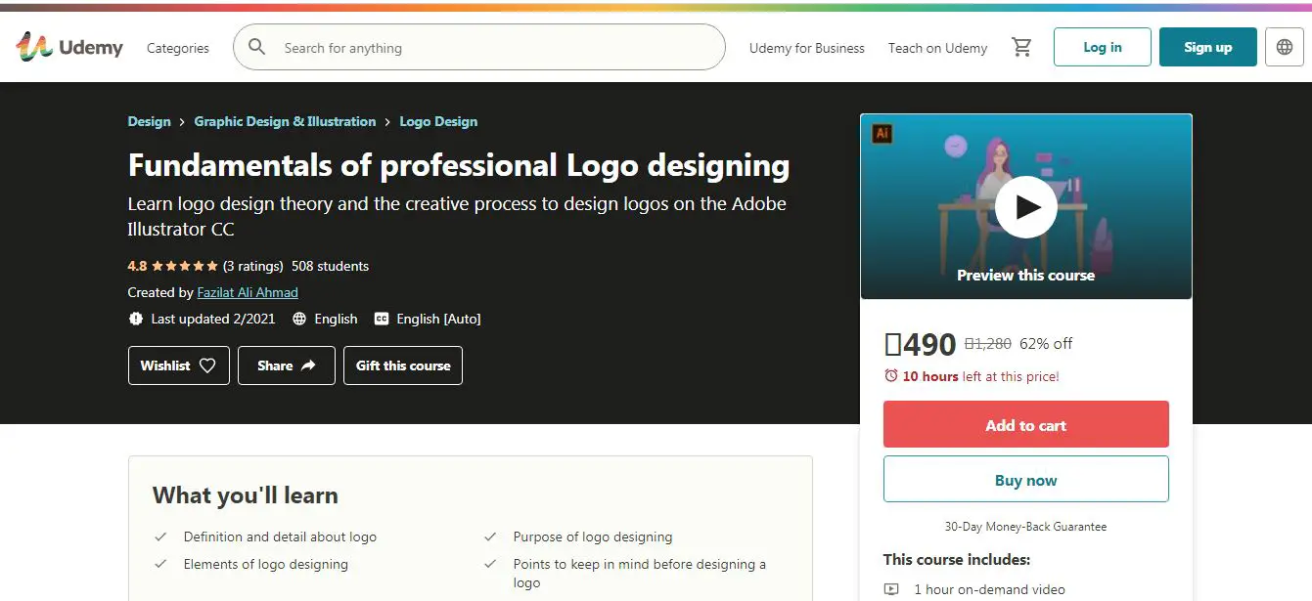Open Teach on Udemy
The width and height of the screenshot is (1312, 601).
pyautogui.click(x=937, y=48)
